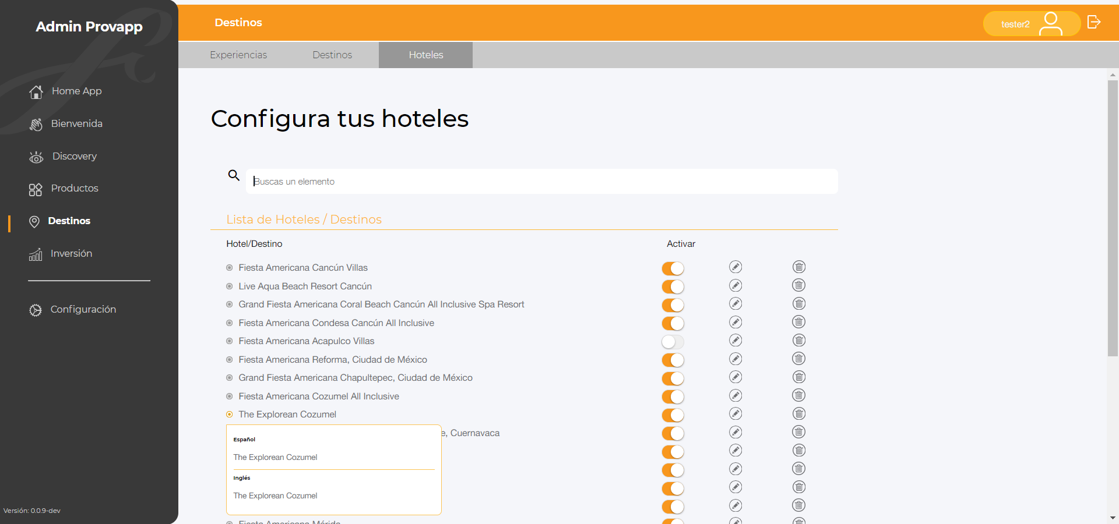Delete Fiesta Americana Reforma, Ciudad de México
Image resolution: width=1119 pixels, height=524 pixels.
tap(799, 359)
